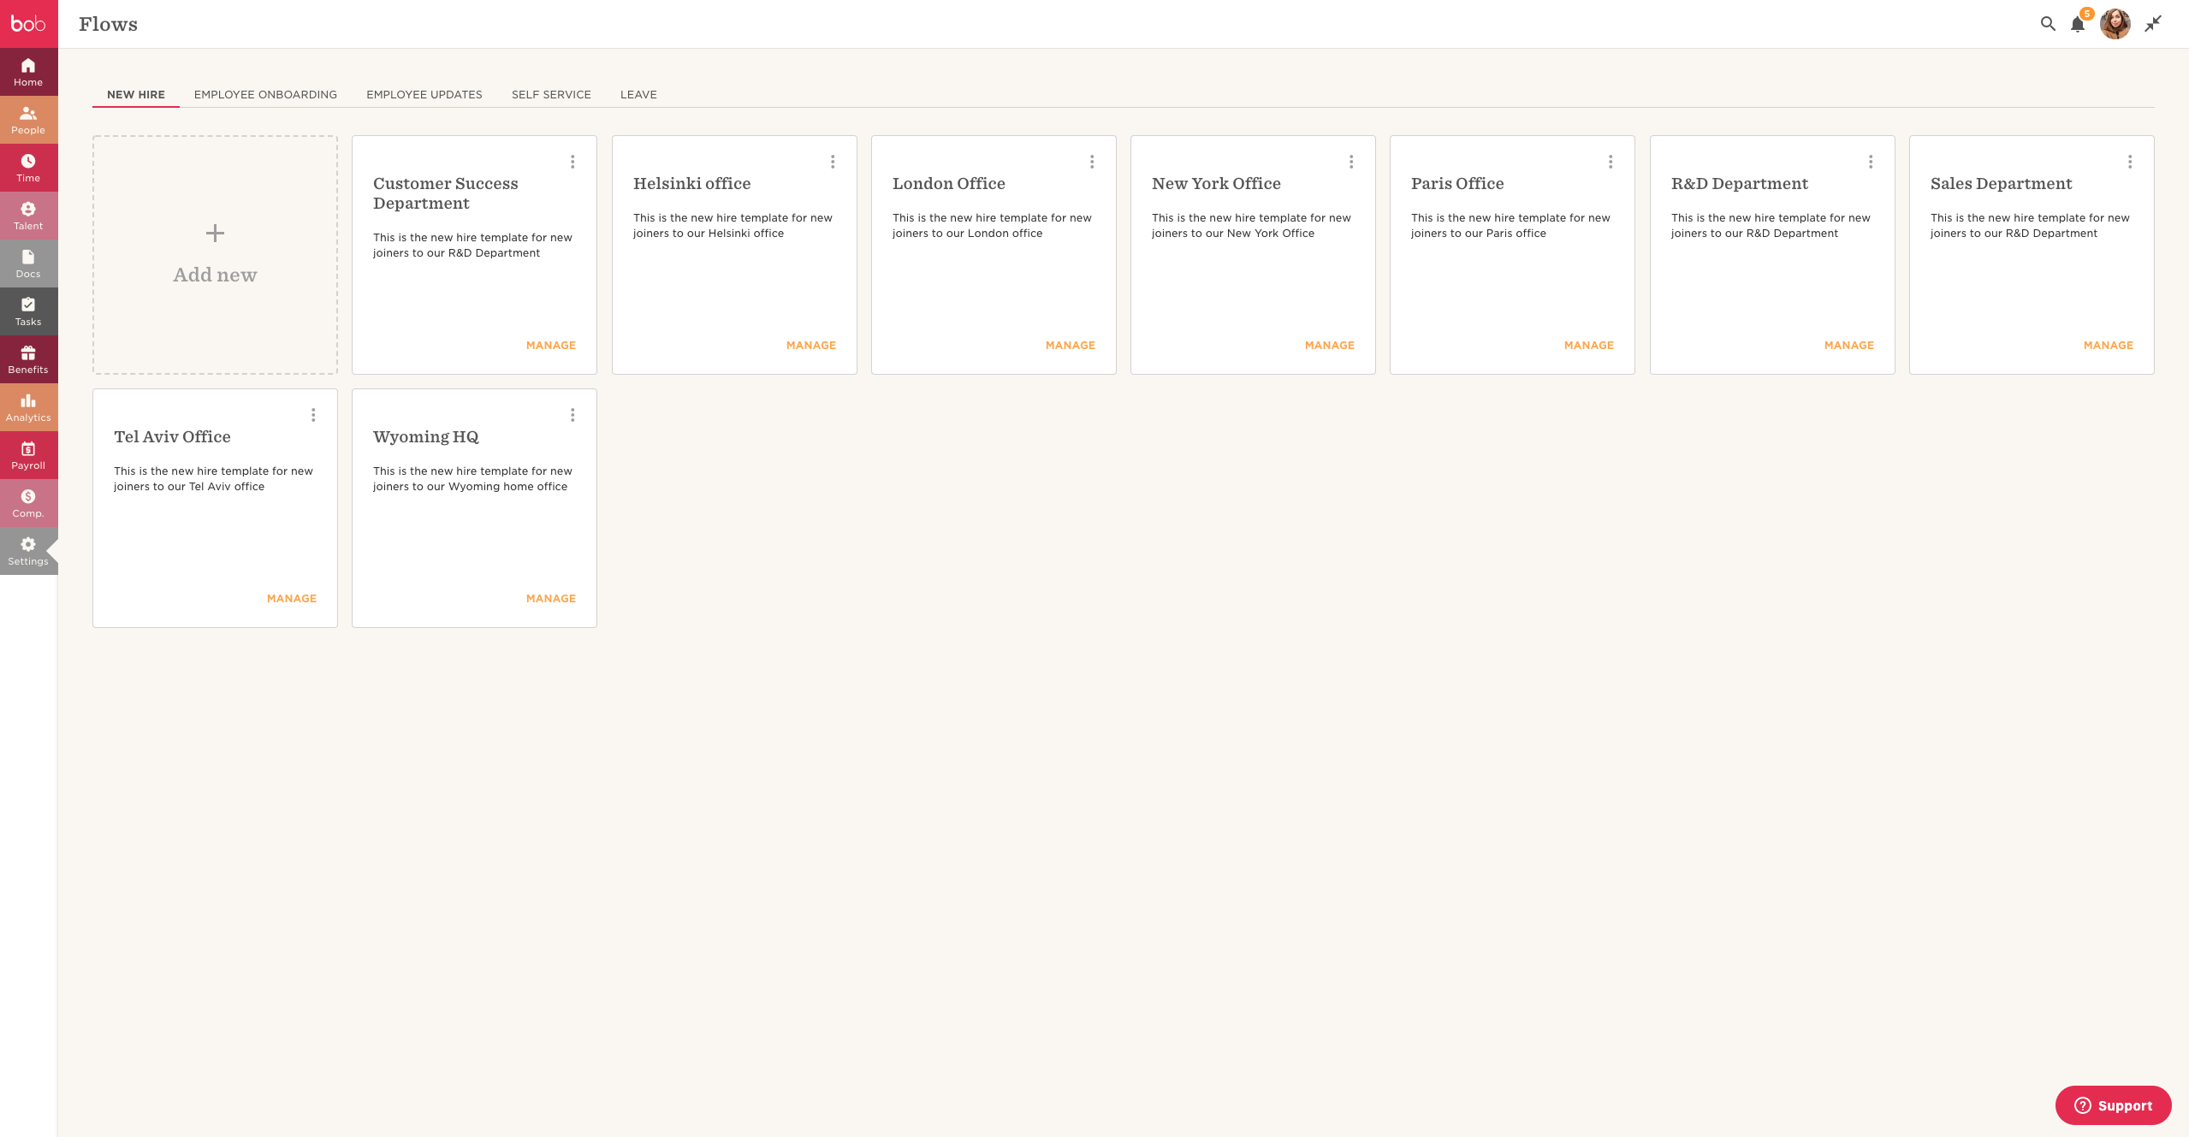Viewport: 2189px width, 1137px height.
Task: Switch to the Self Service tab
Action: [x=551, y=95]
